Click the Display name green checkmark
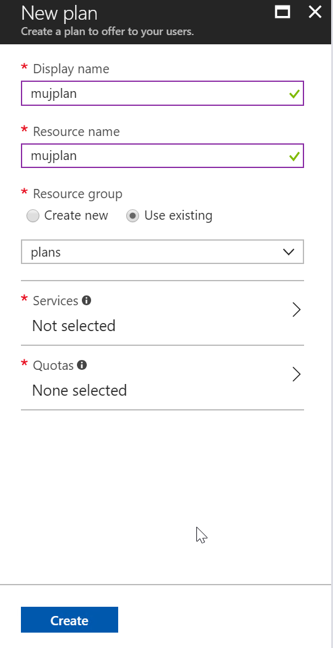The image size is (333, 648). (x=294, y=94)
